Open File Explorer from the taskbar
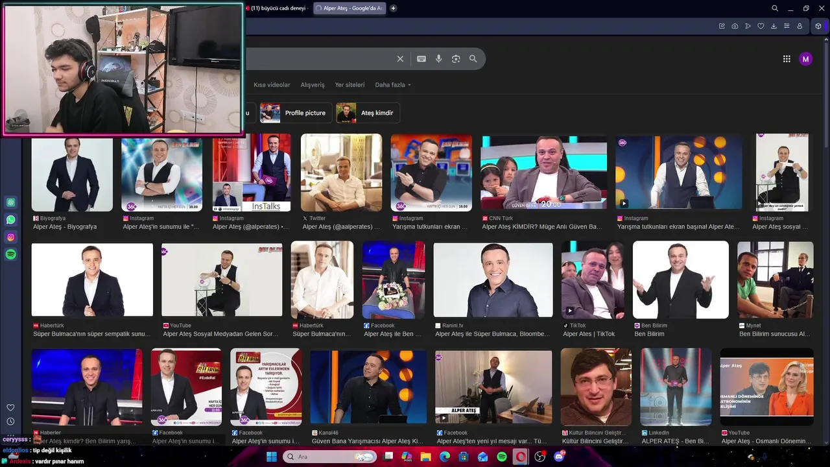Screen dimensions: 830x467 pyautogui.click(x=426, y=457)
